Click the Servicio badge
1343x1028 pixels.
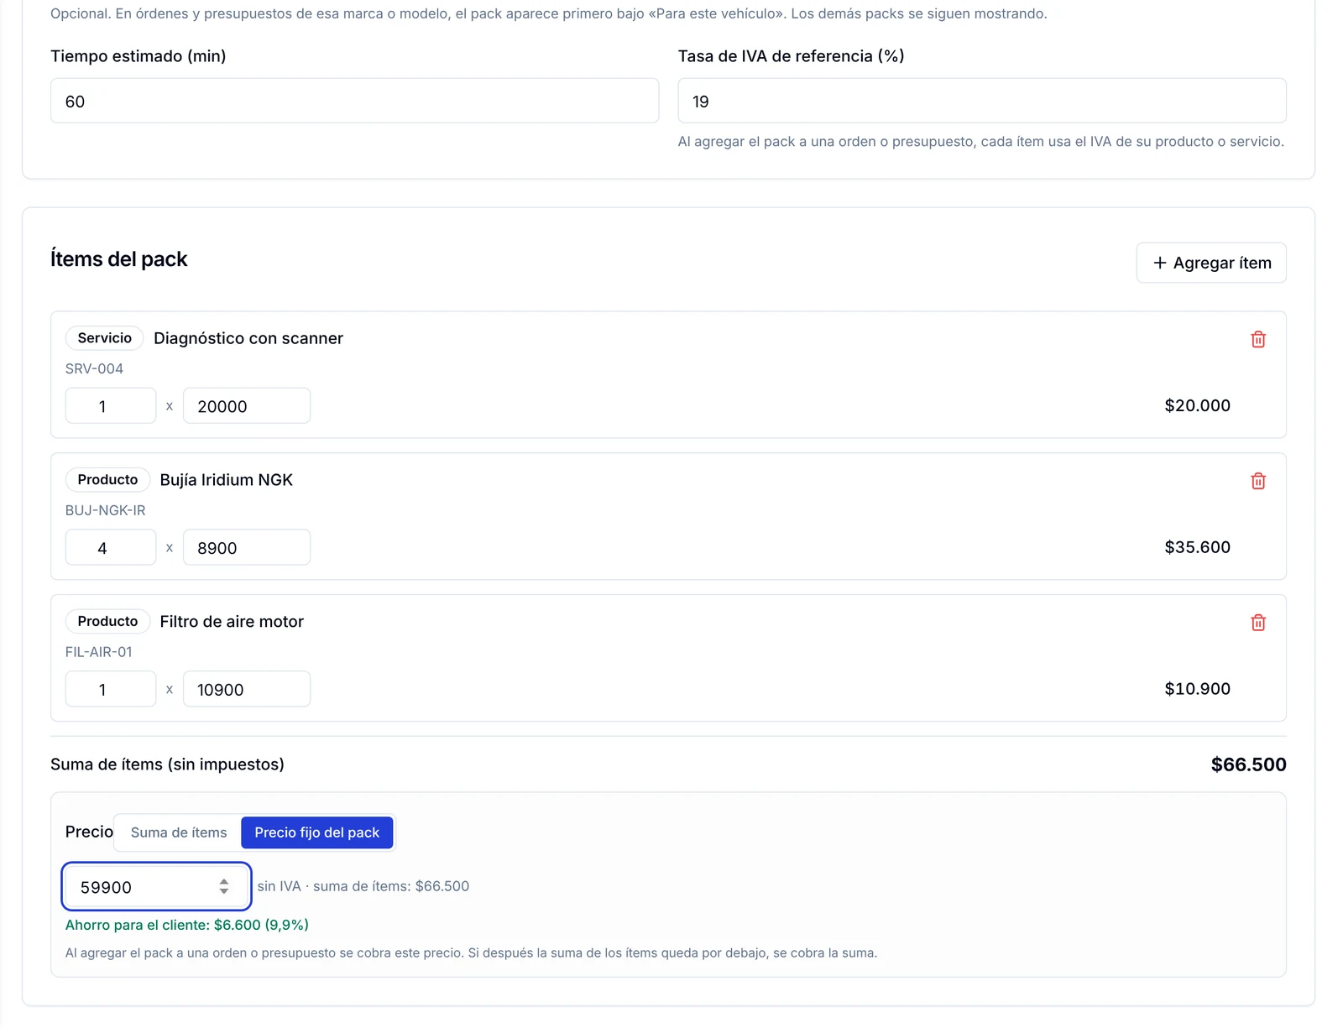pyautogui.click(x=104, y=338)
